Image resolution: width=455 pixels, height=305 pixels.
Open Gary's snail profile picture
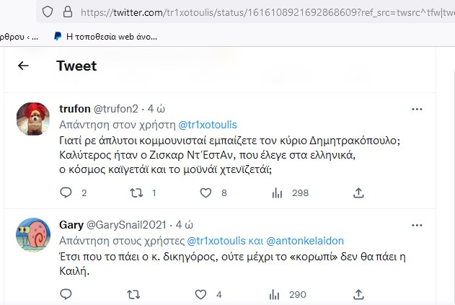[x=33, y=235]
